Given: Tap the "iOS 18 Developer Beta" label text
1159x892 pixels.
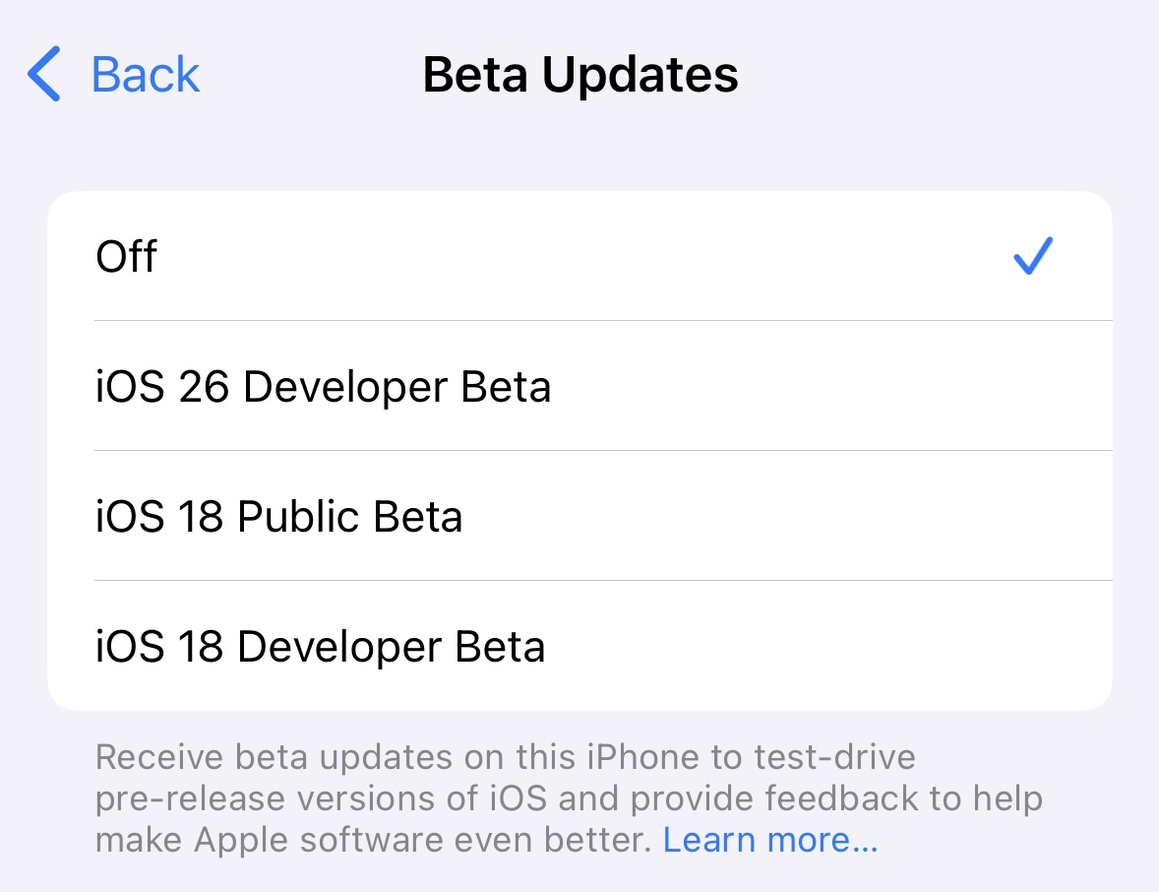Looking at the screenshot, I should [x=321, y=647].
